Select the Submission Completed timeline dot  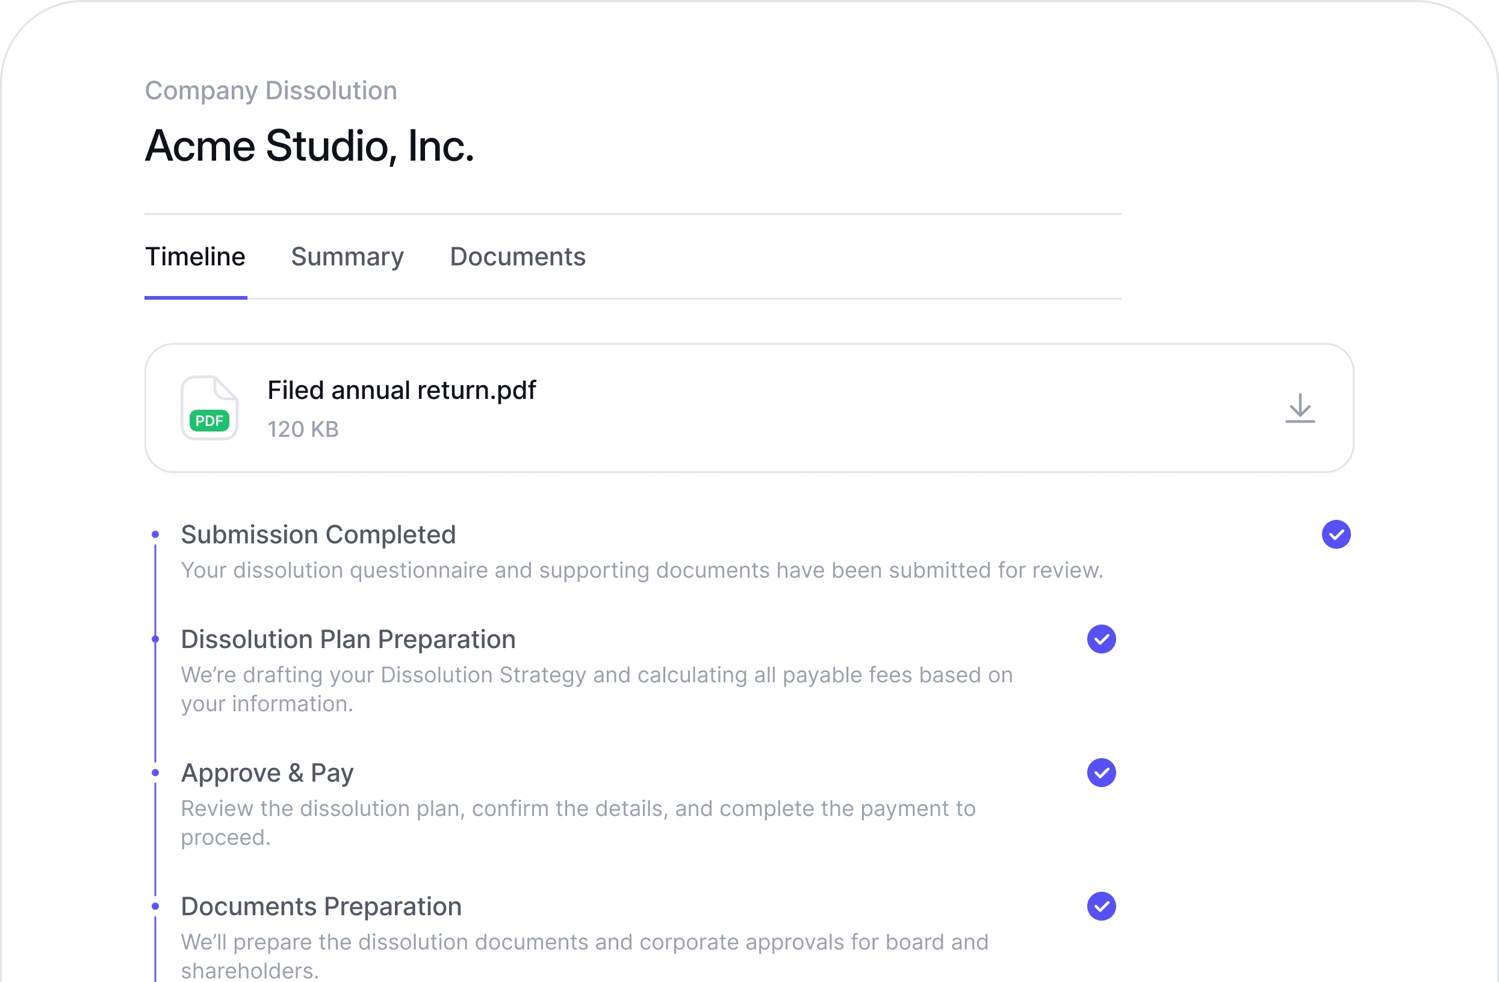(155, 534)
